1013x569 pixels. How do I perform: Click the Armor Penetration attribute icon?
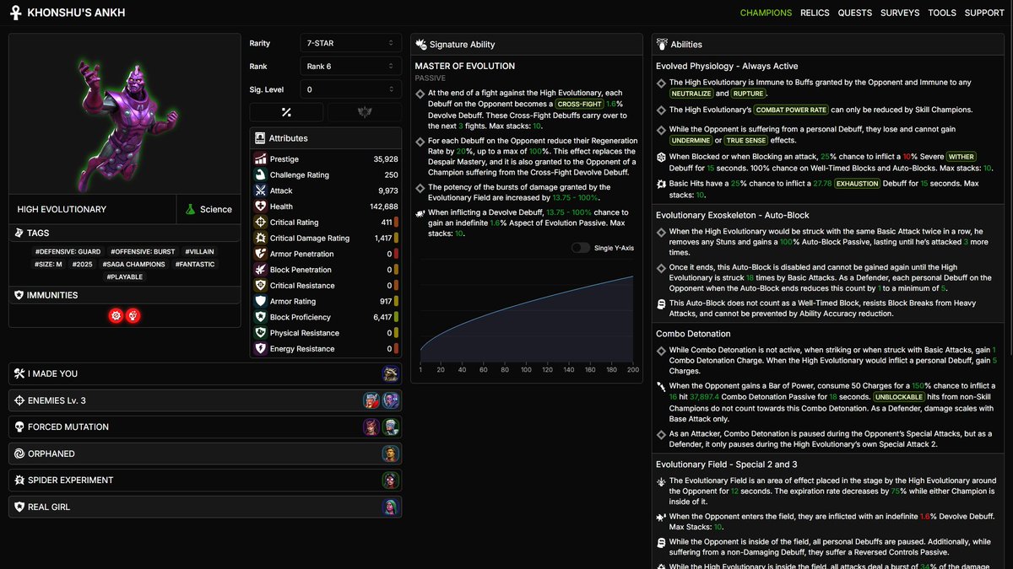[x=261, y=254]
